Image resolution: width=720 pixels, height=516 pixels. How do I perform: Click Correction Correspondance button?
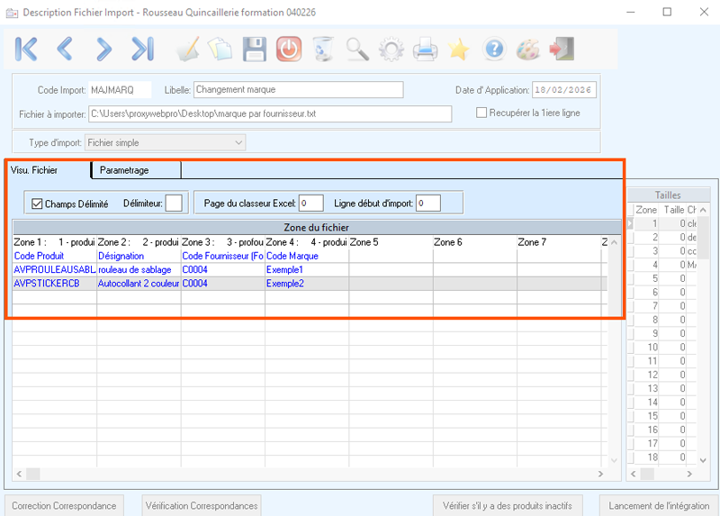point(64,506)
